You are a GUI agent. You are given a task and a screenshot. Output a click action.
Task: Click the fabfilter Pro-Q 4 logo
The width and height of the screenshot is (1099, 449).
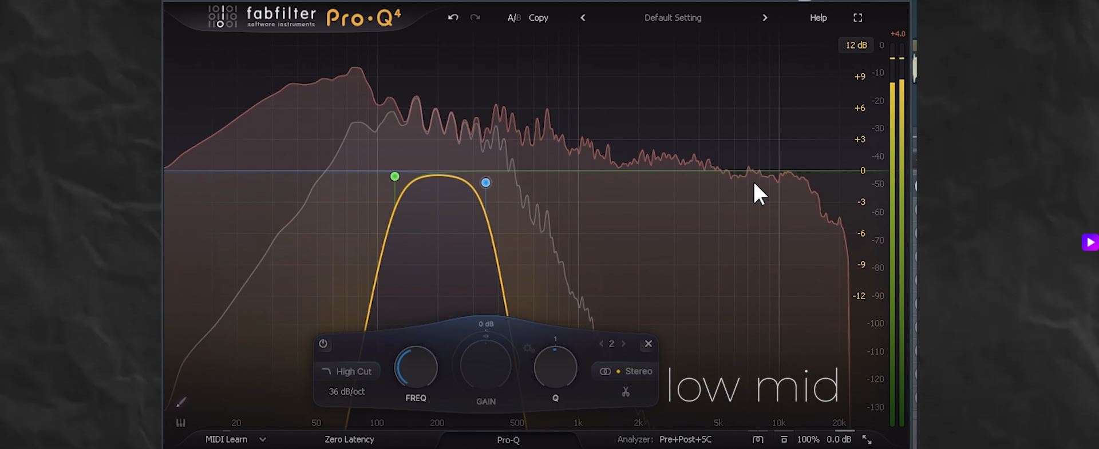(x=305, y=17)
